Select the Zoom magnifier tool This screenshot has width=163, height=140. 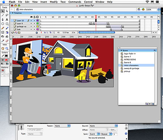(7, 48)
